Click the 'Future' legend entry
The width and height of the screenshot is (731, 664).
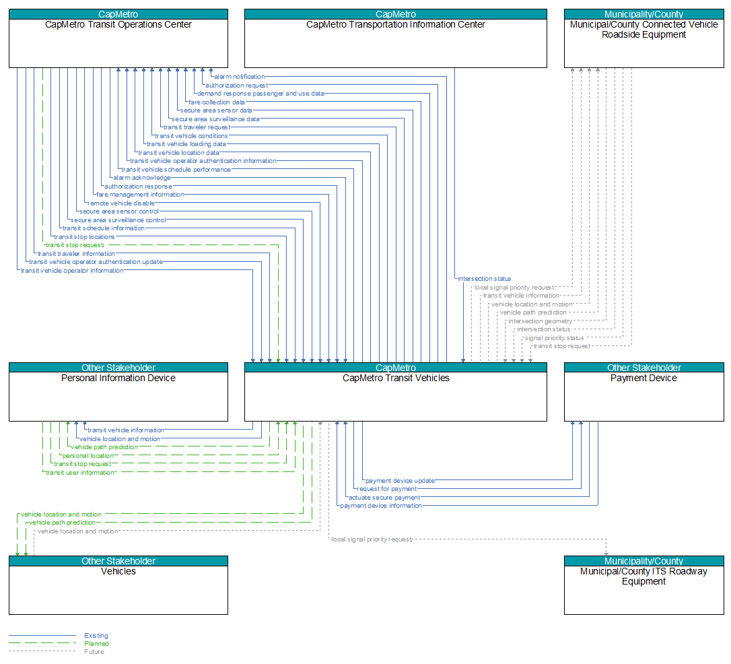click(94, 652)
